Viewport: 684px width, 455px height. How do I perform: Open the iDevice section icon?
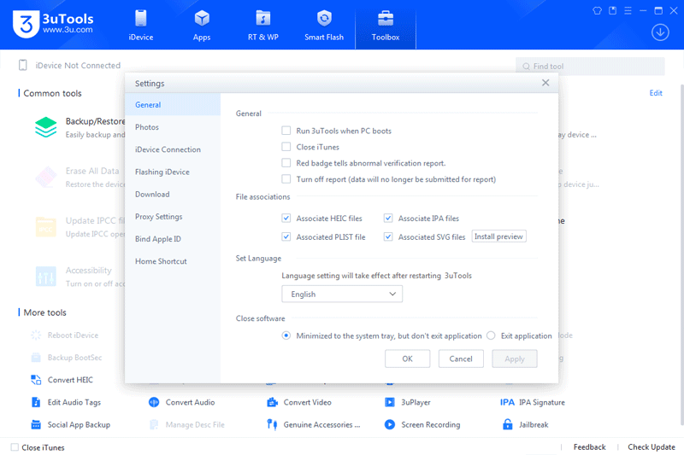pos(141,19)
